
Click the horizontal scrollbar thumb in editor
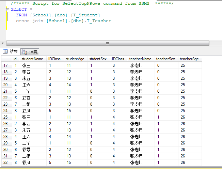[x=108, y=43]
